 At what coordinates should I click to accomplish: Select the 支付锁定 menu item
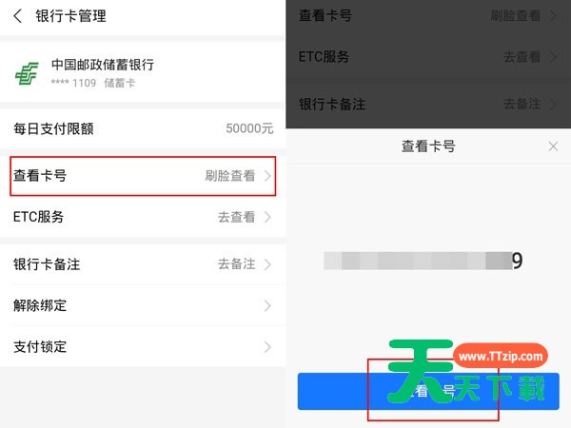pyautogui.click(x=143, y=347)
